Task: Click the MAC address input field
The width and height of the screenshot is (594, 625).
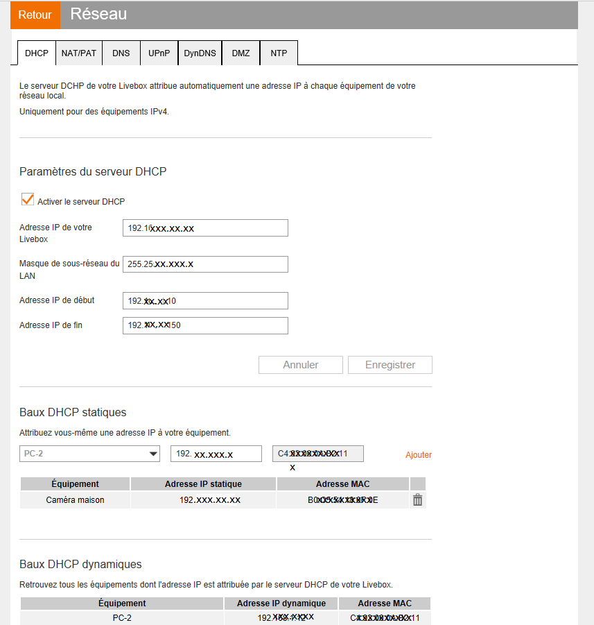Action: tap(319, 454)
